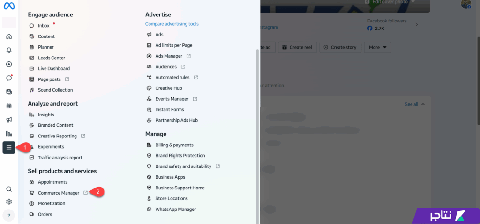Screen dimensions: 480x224
Task: Open Ads Manager from Advertise list
Action: pyautogui.click(x=169, y=56)
